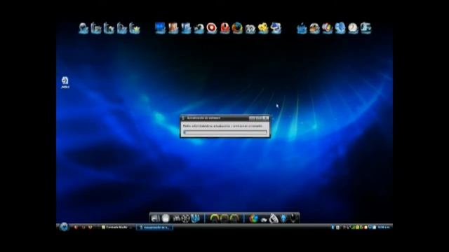Switch to the software update taskbar button

[x=154, y=227]
